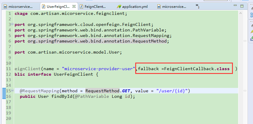Jump to the overview ruler mark near line 6

pos(245,41)
